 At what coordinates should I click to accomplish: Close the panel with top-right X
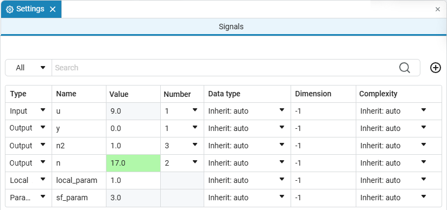tap(438, 9)
